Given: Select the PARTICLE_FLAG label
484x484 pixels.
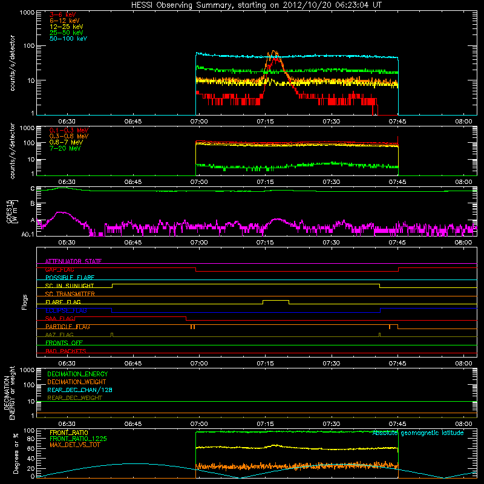Looking at the screenshot, I should point(68,327).
